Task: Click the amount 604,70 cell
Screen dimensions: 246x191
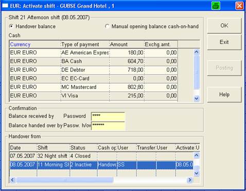Action: point(127,61)
